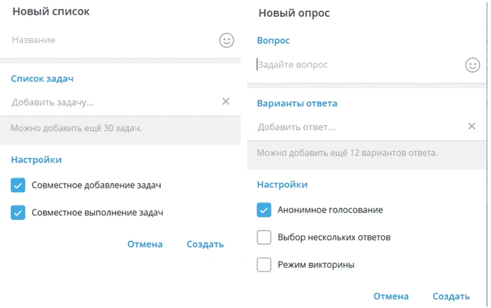Click into the Задайте вопрос field

tap(359, 65)
